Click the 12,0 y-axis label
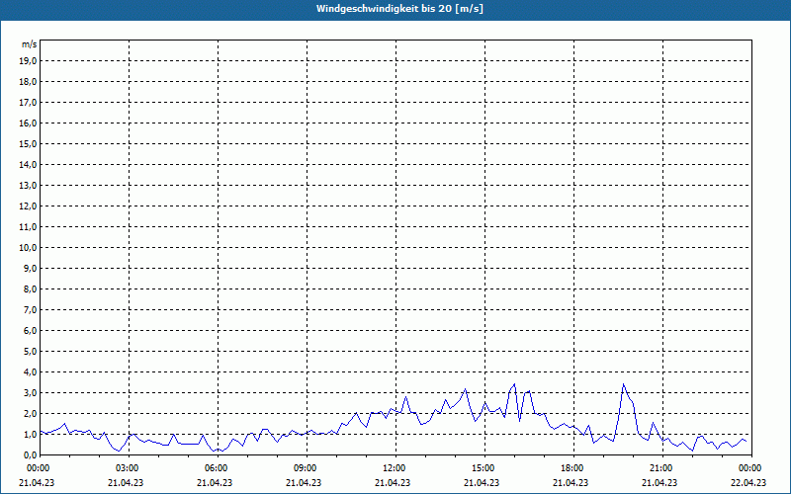This screenshot has height=494, width=791. coord(28,206)
